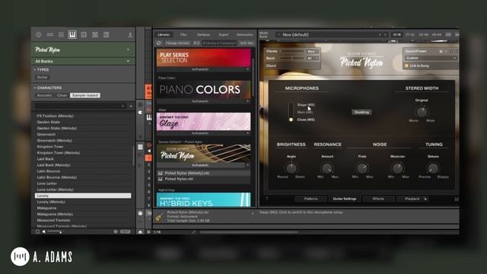Open the Sound Preset Custom dropdown
487x274 pixels.
(431, 58)
